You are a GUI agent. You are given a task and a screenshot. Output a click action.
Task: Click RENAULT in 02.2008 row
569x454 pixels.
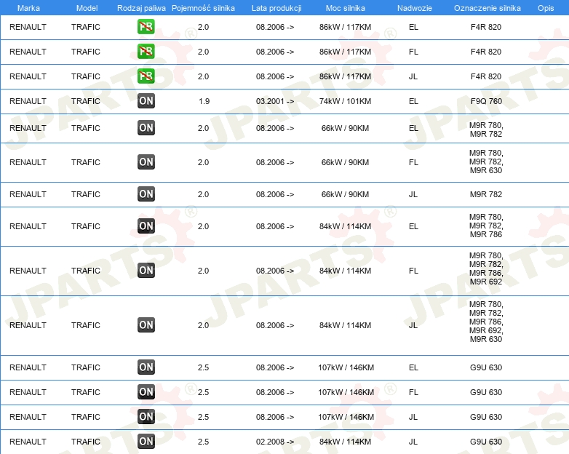click(x=28, y=442)
